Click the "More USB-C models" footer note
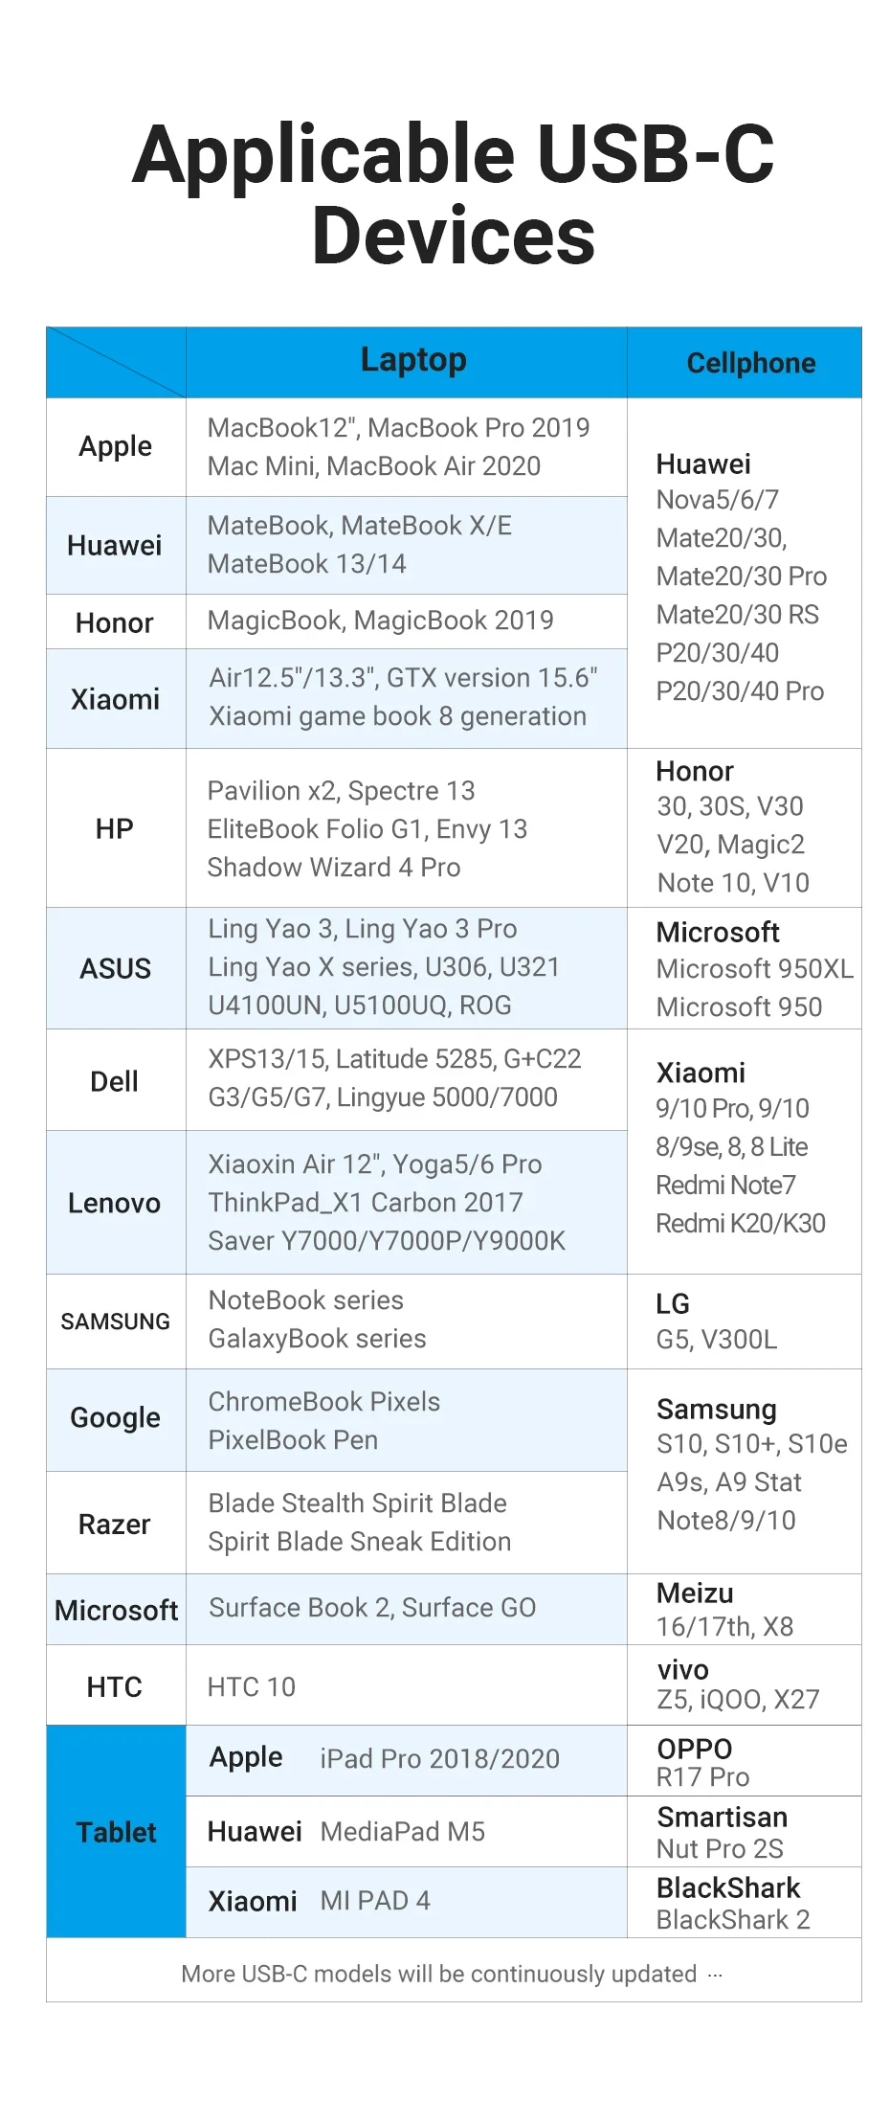 [439, 1974]
